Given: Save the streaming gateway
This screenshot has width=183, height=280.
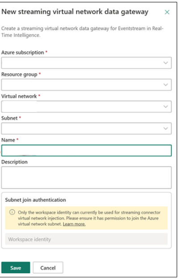Looking at the screenshot, I should (16, 267).
